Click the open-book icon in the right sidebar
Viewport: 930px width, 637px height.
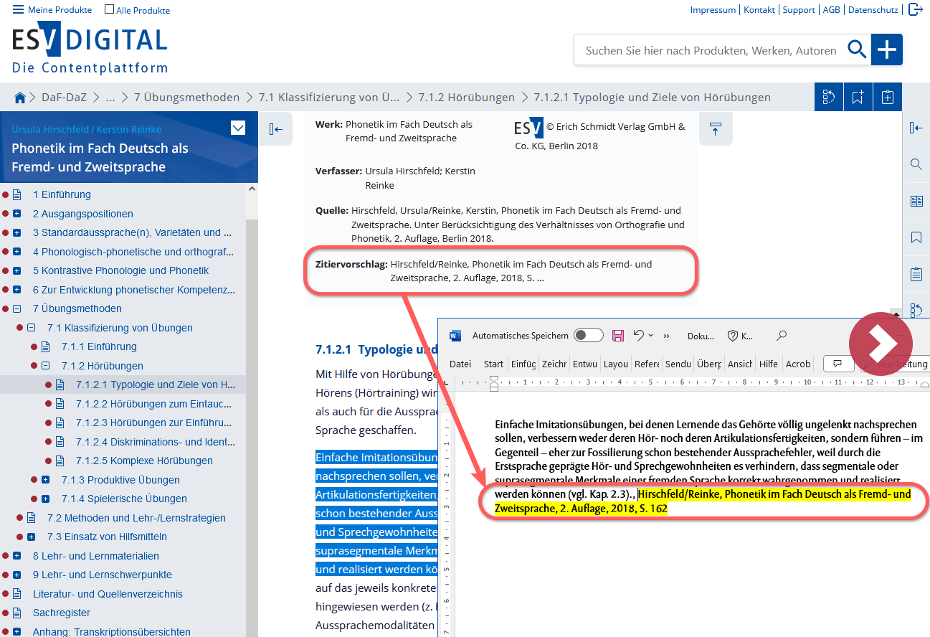click(916, 201)
